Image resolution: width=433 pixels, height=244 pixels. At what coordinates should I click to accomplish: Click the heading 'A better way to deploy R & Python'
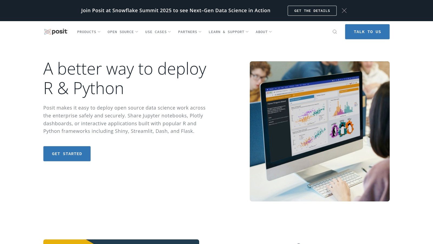pyautogui.click(x=125, y=78)
